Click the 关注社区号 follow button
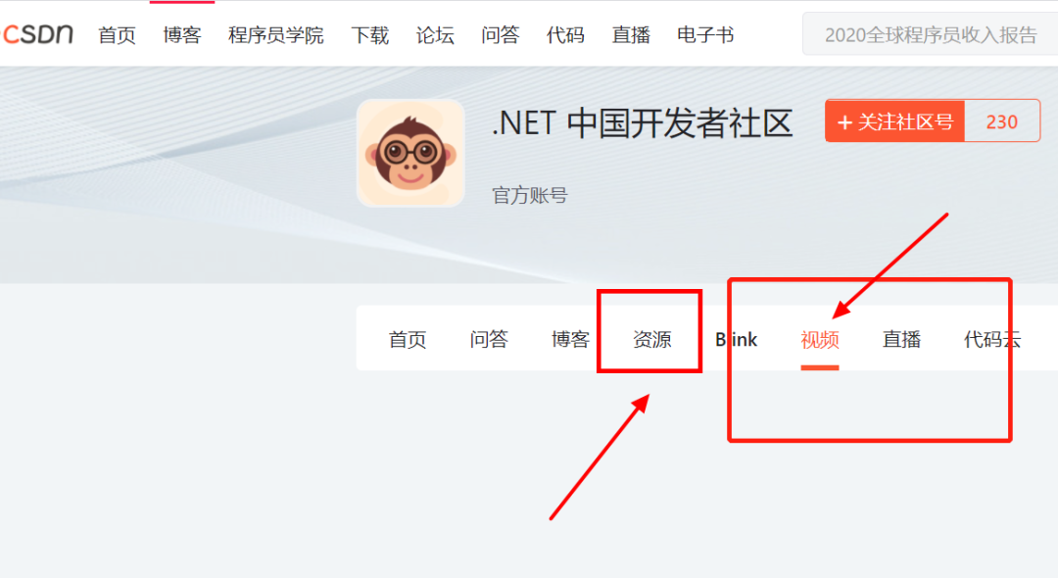1058x578 pixels. click(895, 121)
